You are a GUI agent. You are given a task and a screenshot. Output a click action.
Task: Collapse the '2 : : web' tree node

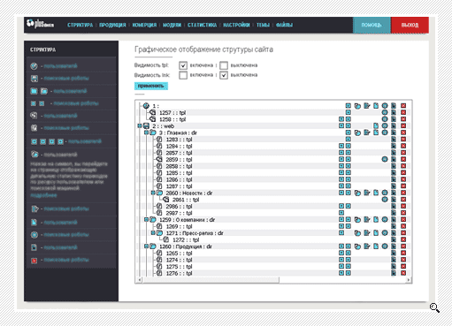(x=140, y=126)
